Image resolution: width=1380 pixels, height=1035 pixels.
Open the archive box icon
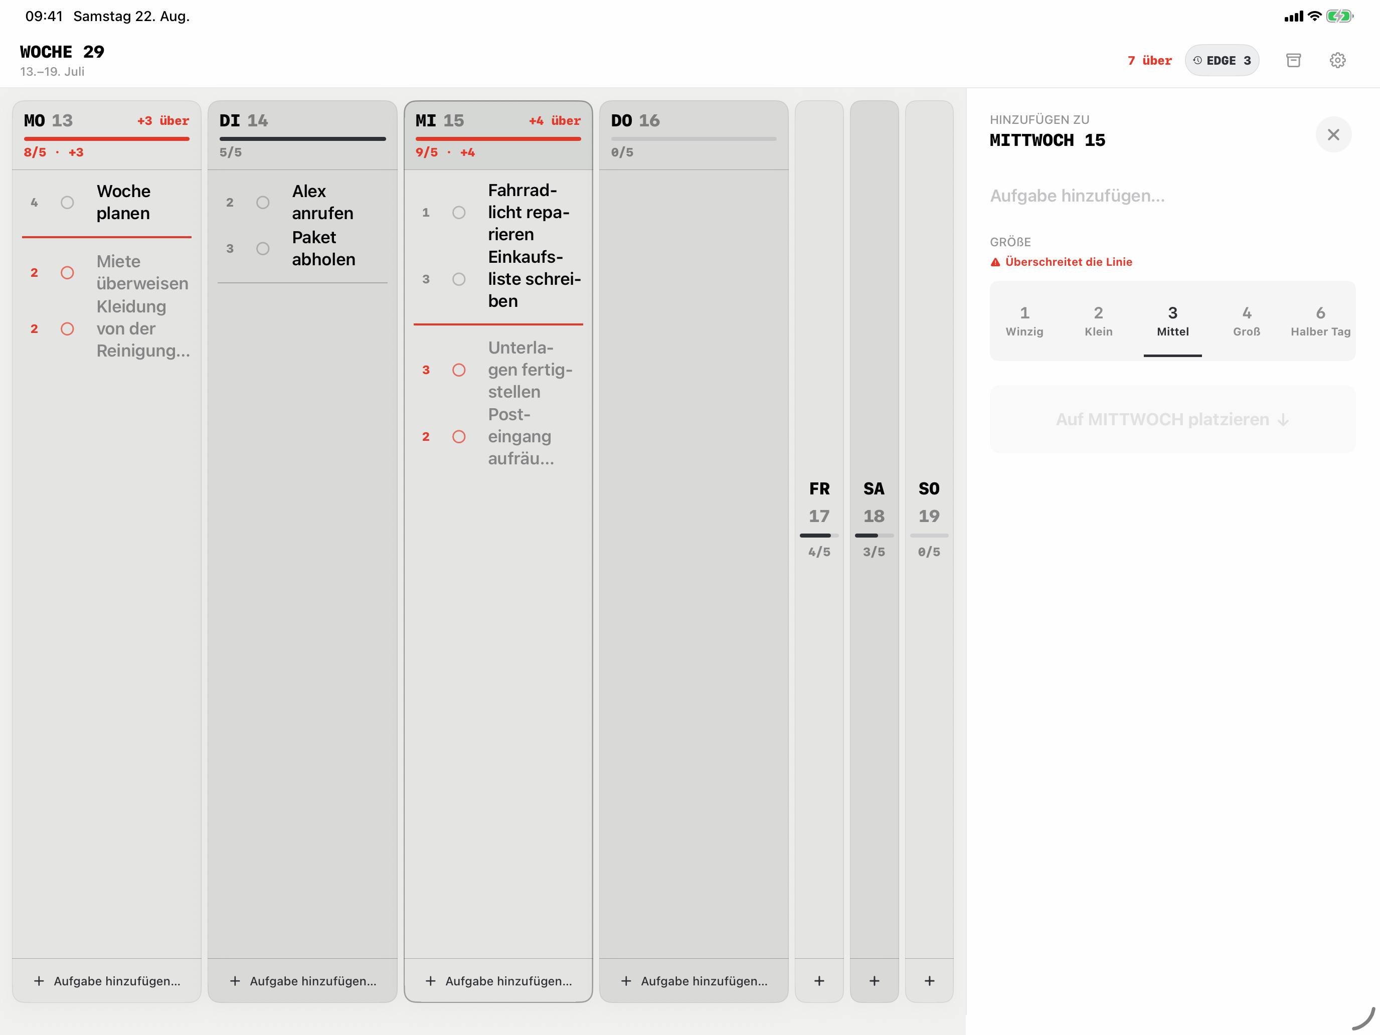click(1293, 61)
